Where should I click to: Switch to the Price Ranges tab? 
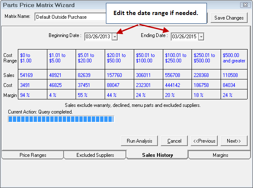[33, 155]
